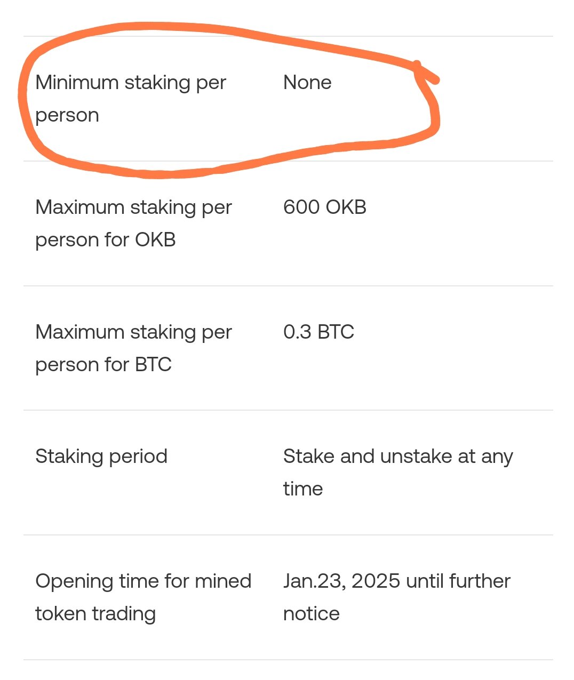Click the divider between OKB and BTC rows
574x680 pixels.
click(288, 286)
